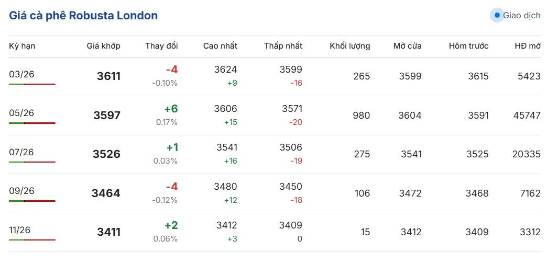The height and width of the screenshot is (264, 547).
Task: Open the 05/26 contract row label
Action: point(21,113)
